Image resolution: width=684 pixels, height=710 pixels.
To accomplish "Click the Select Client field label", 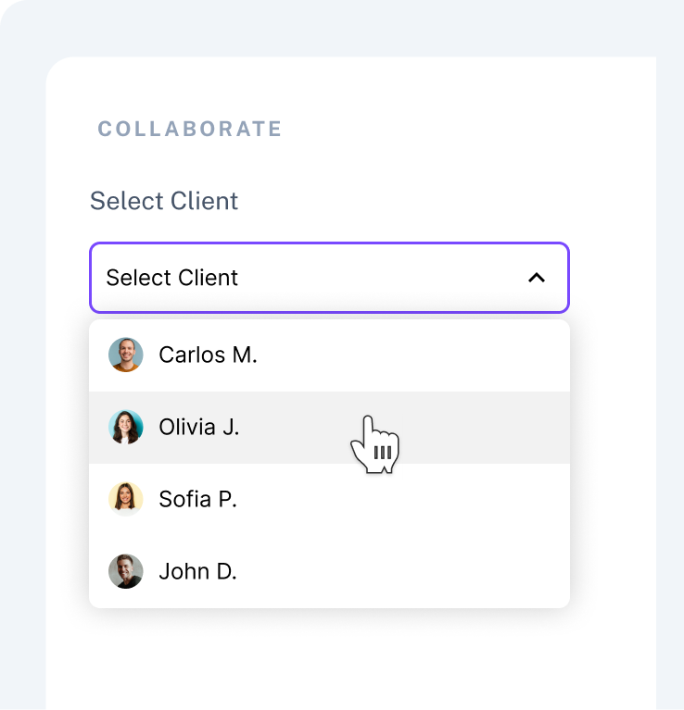I will point(164,201).
